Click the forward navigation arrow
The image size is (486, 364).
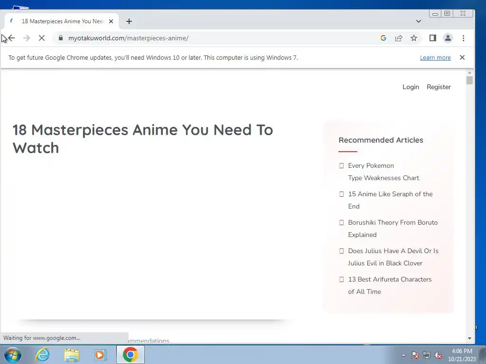(27, 38)
